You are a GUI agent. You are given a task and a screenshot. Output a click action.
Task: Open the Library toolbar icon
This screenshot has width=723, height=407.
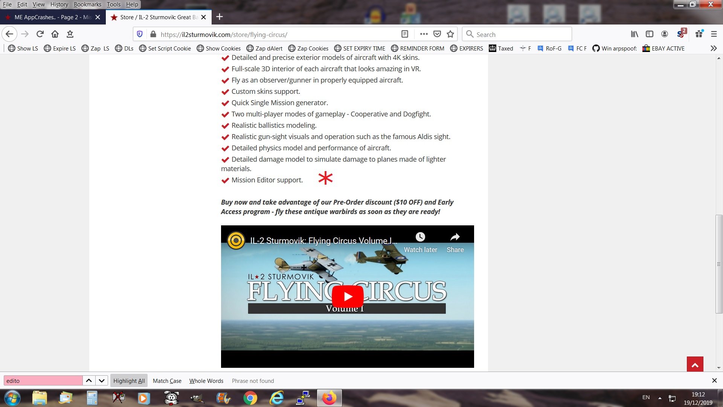(x=635, y=34)
